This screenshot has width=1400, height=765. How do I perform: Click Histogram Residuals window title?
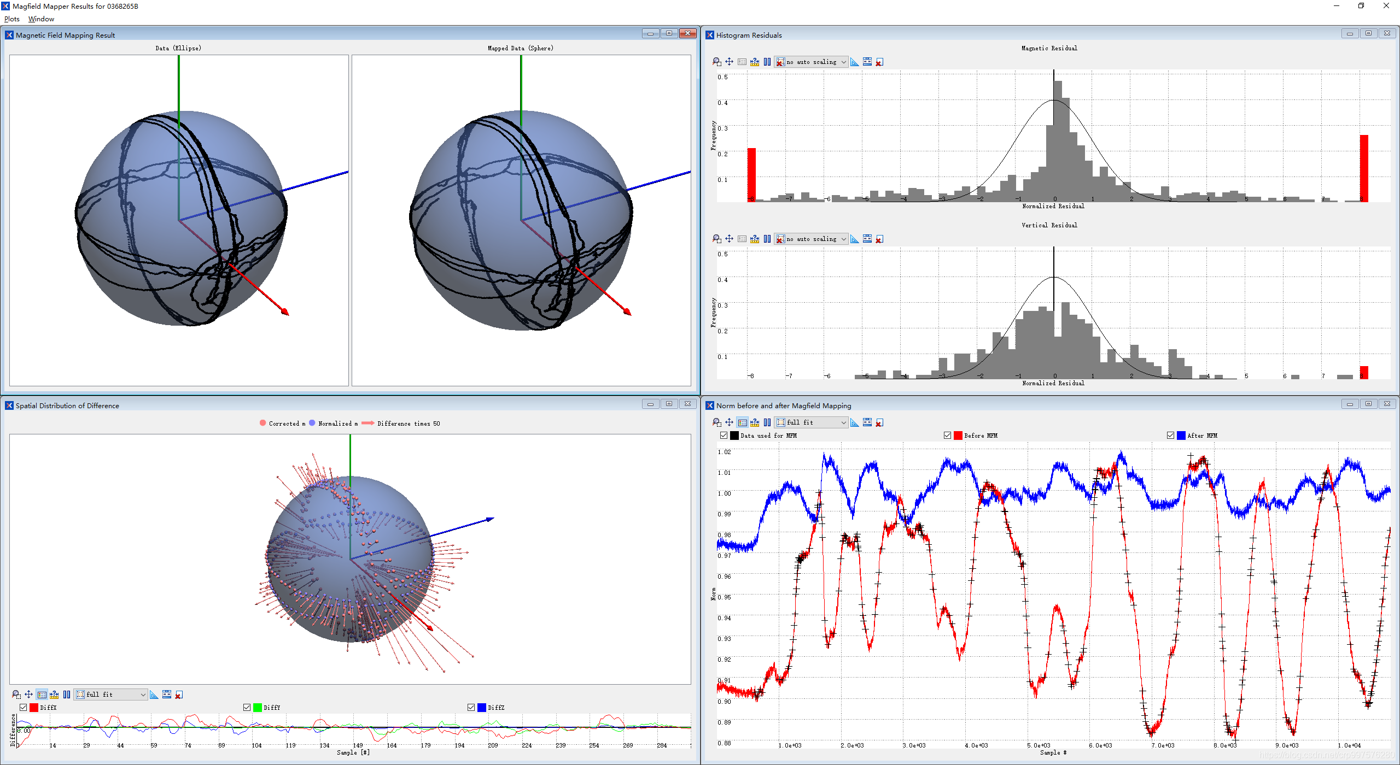749,35
